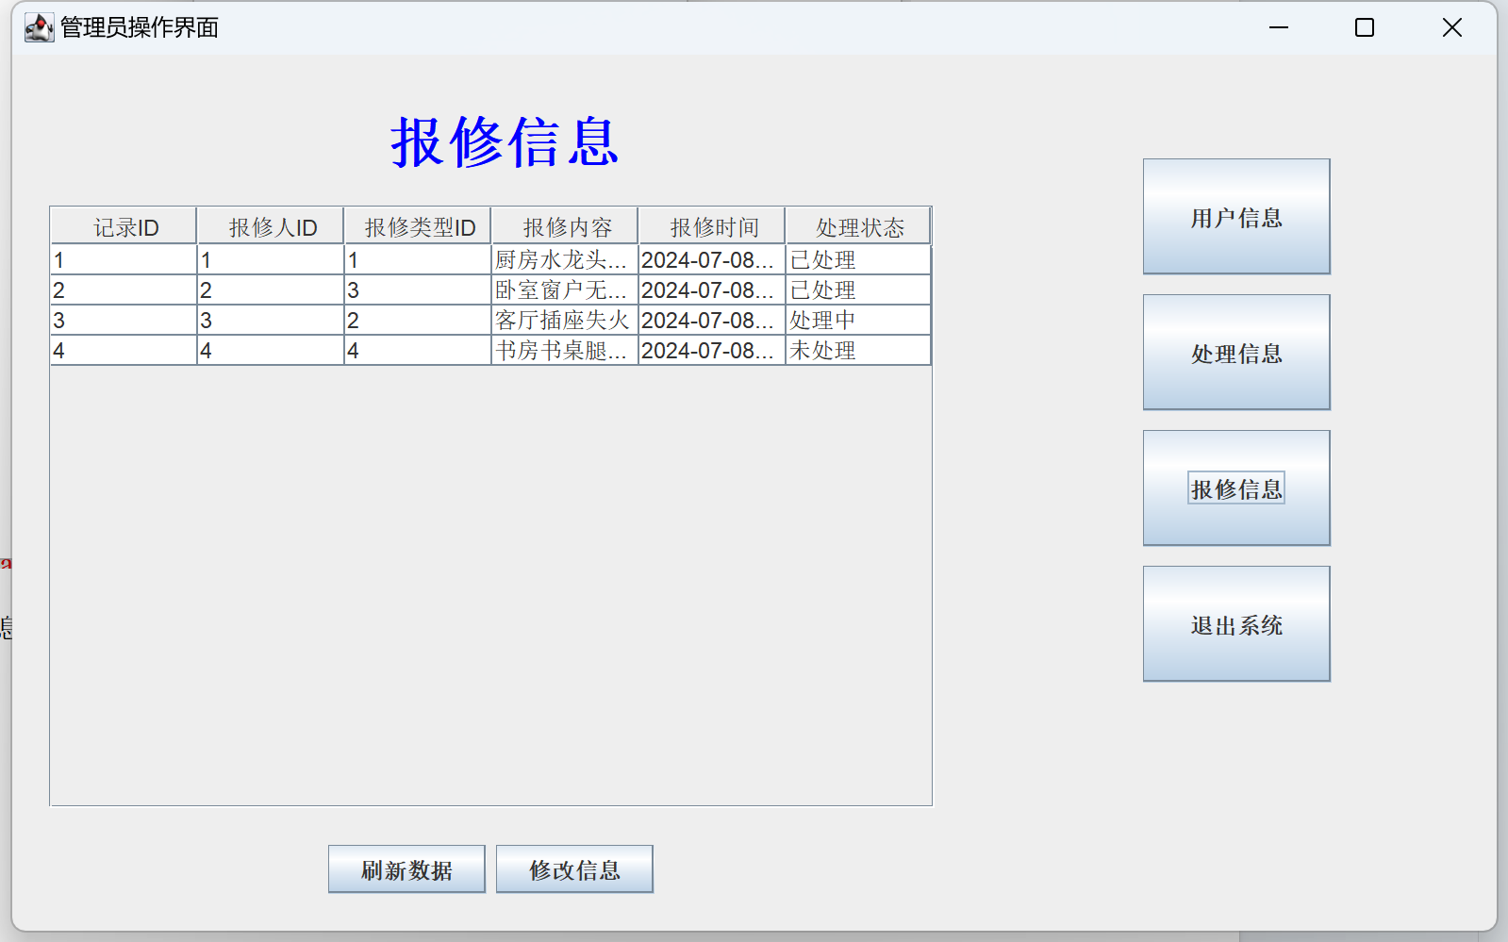Select the 厨房水龙头 repair content cell
The width and height of the screenshot is (1508, 942).
coord(564,260)
